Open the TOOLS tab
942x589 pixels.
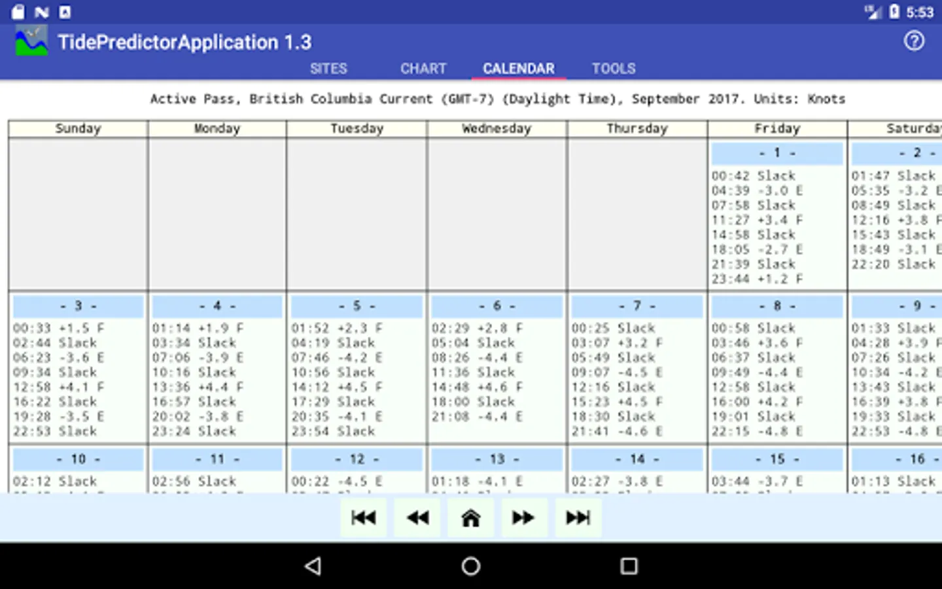tap(614, 68)
